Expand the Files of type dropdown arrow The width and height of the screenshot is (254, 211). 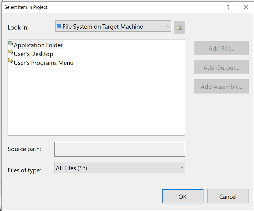click(x=182, y=167)
